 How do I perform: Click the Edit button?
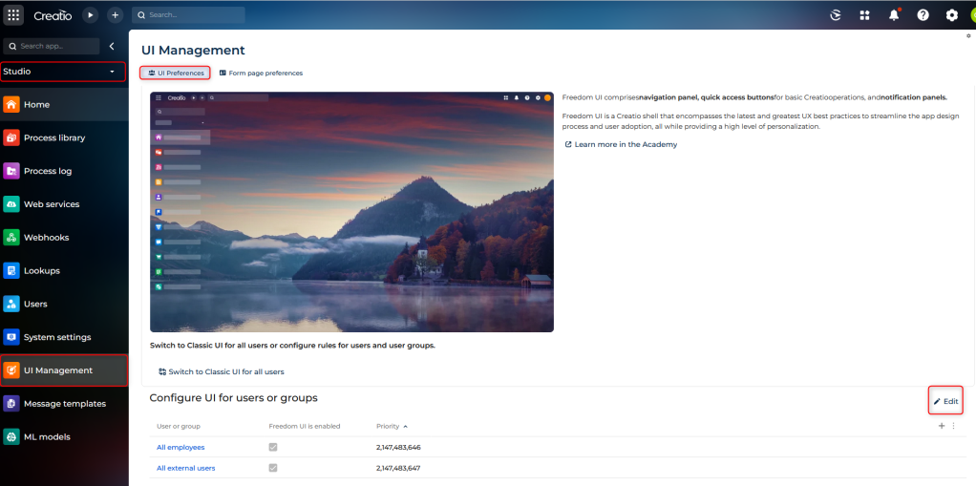pos(945,401)
